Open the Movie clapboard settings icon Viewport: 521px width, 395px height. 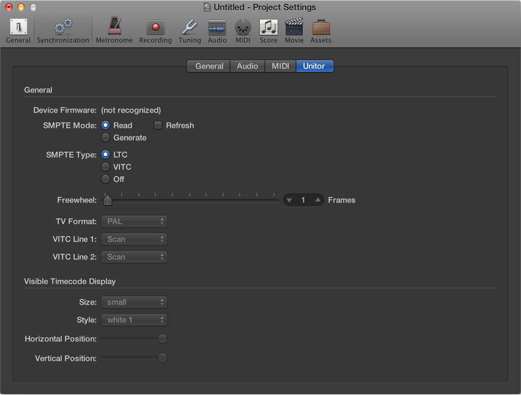(294, 27)
